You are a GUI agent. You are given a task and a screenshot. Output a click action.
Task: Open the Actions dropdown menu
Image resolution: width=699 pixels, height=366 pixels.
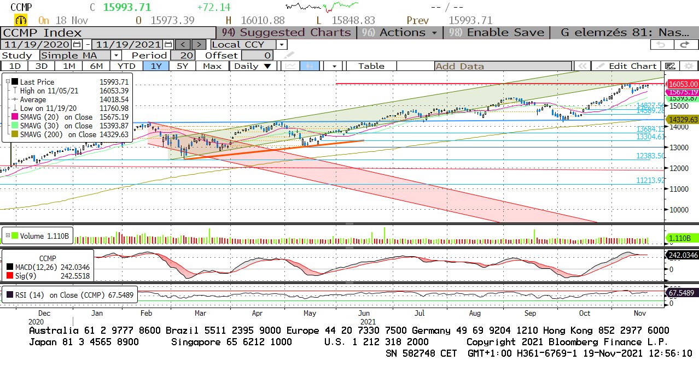coord(400,32)
